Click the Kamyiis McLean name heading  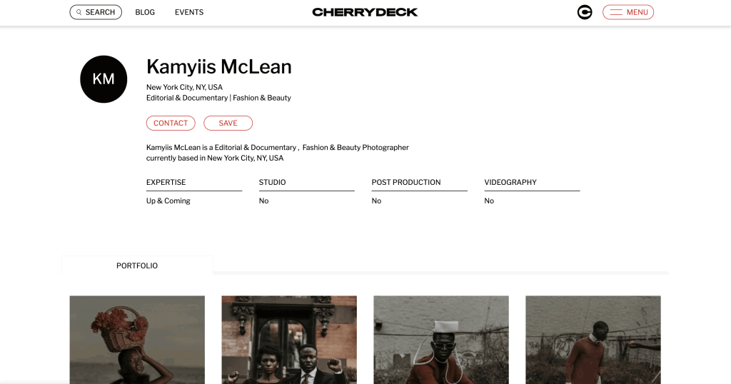click(x=219, y=67)
